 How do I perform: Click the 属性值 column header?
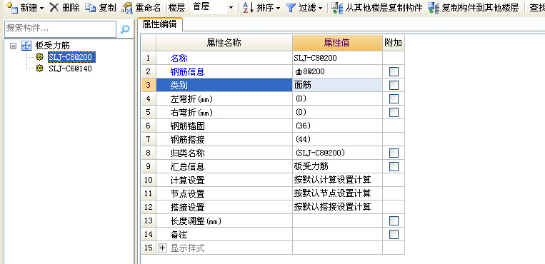point(337,43)
